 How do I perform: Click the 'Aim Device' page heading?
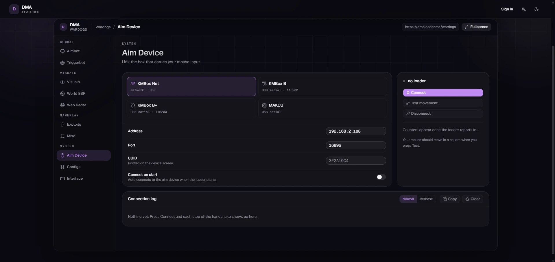click(x=143, y=53)
